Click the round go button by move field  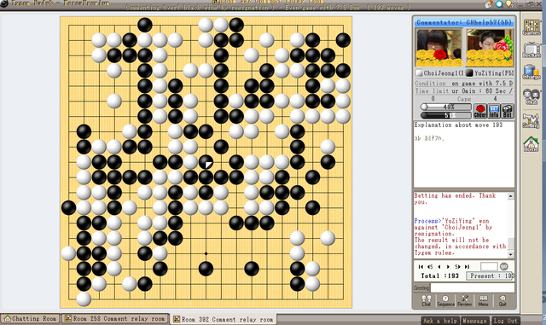tap(504, 266)
